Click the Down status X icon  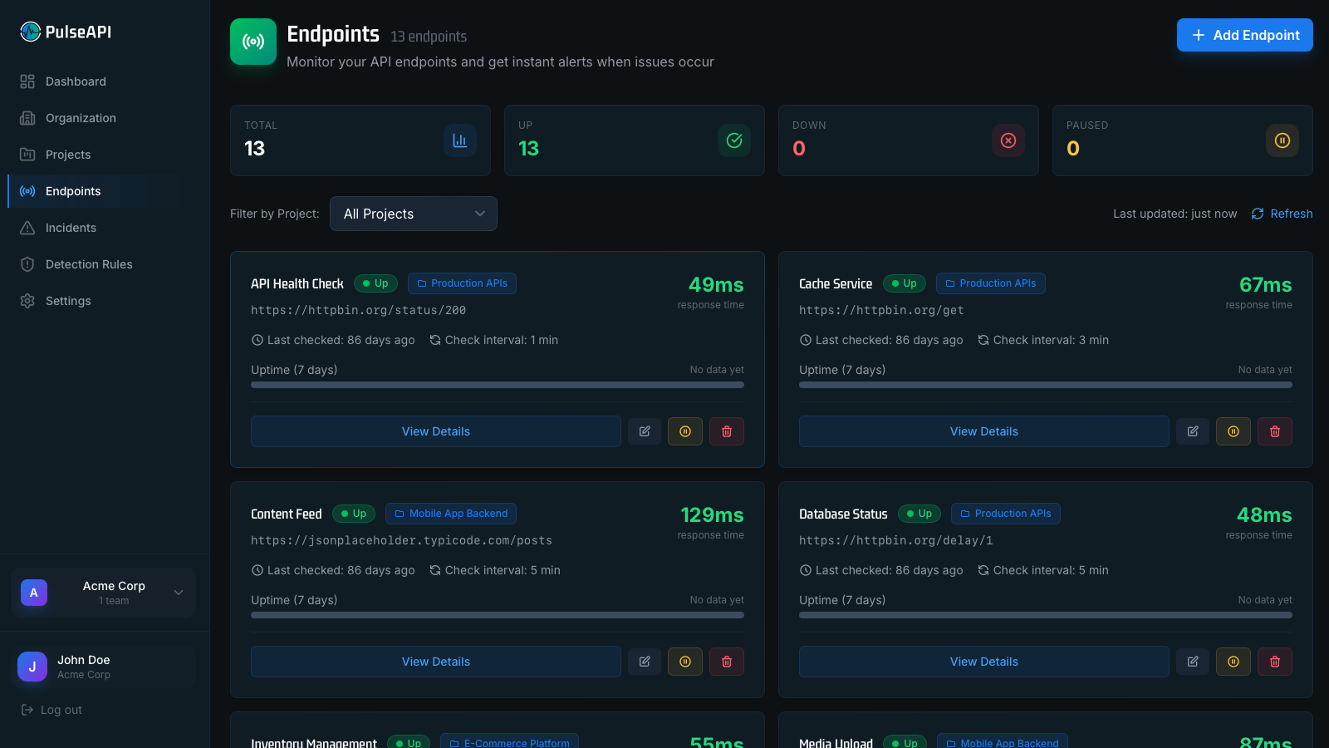pos(1008,140)
